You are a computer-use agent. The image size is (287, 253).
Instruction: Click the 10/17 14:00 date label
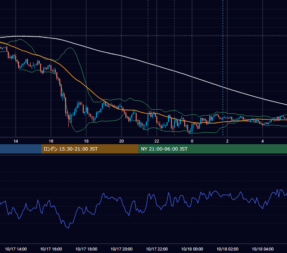point(16,249)
